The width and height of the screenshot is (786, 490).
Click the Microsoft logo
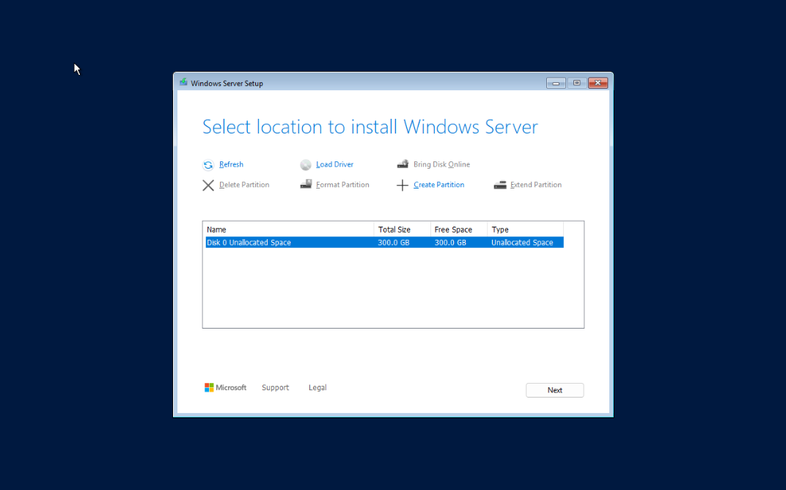pos(225,388)
